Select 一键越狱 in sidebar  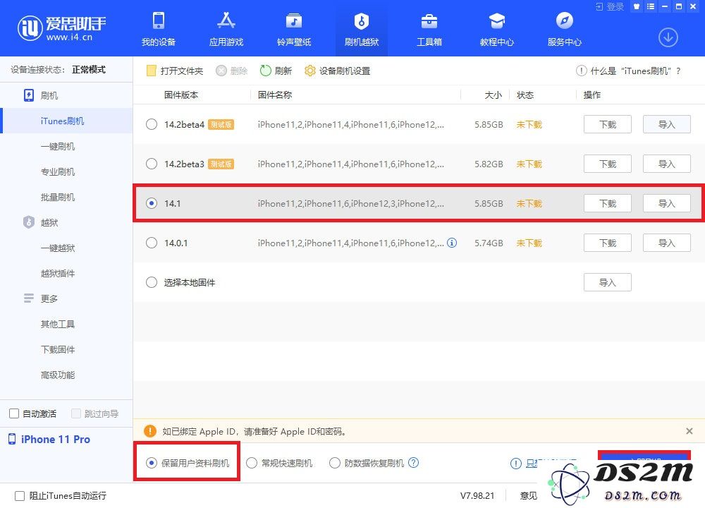[x=58, y=248]
